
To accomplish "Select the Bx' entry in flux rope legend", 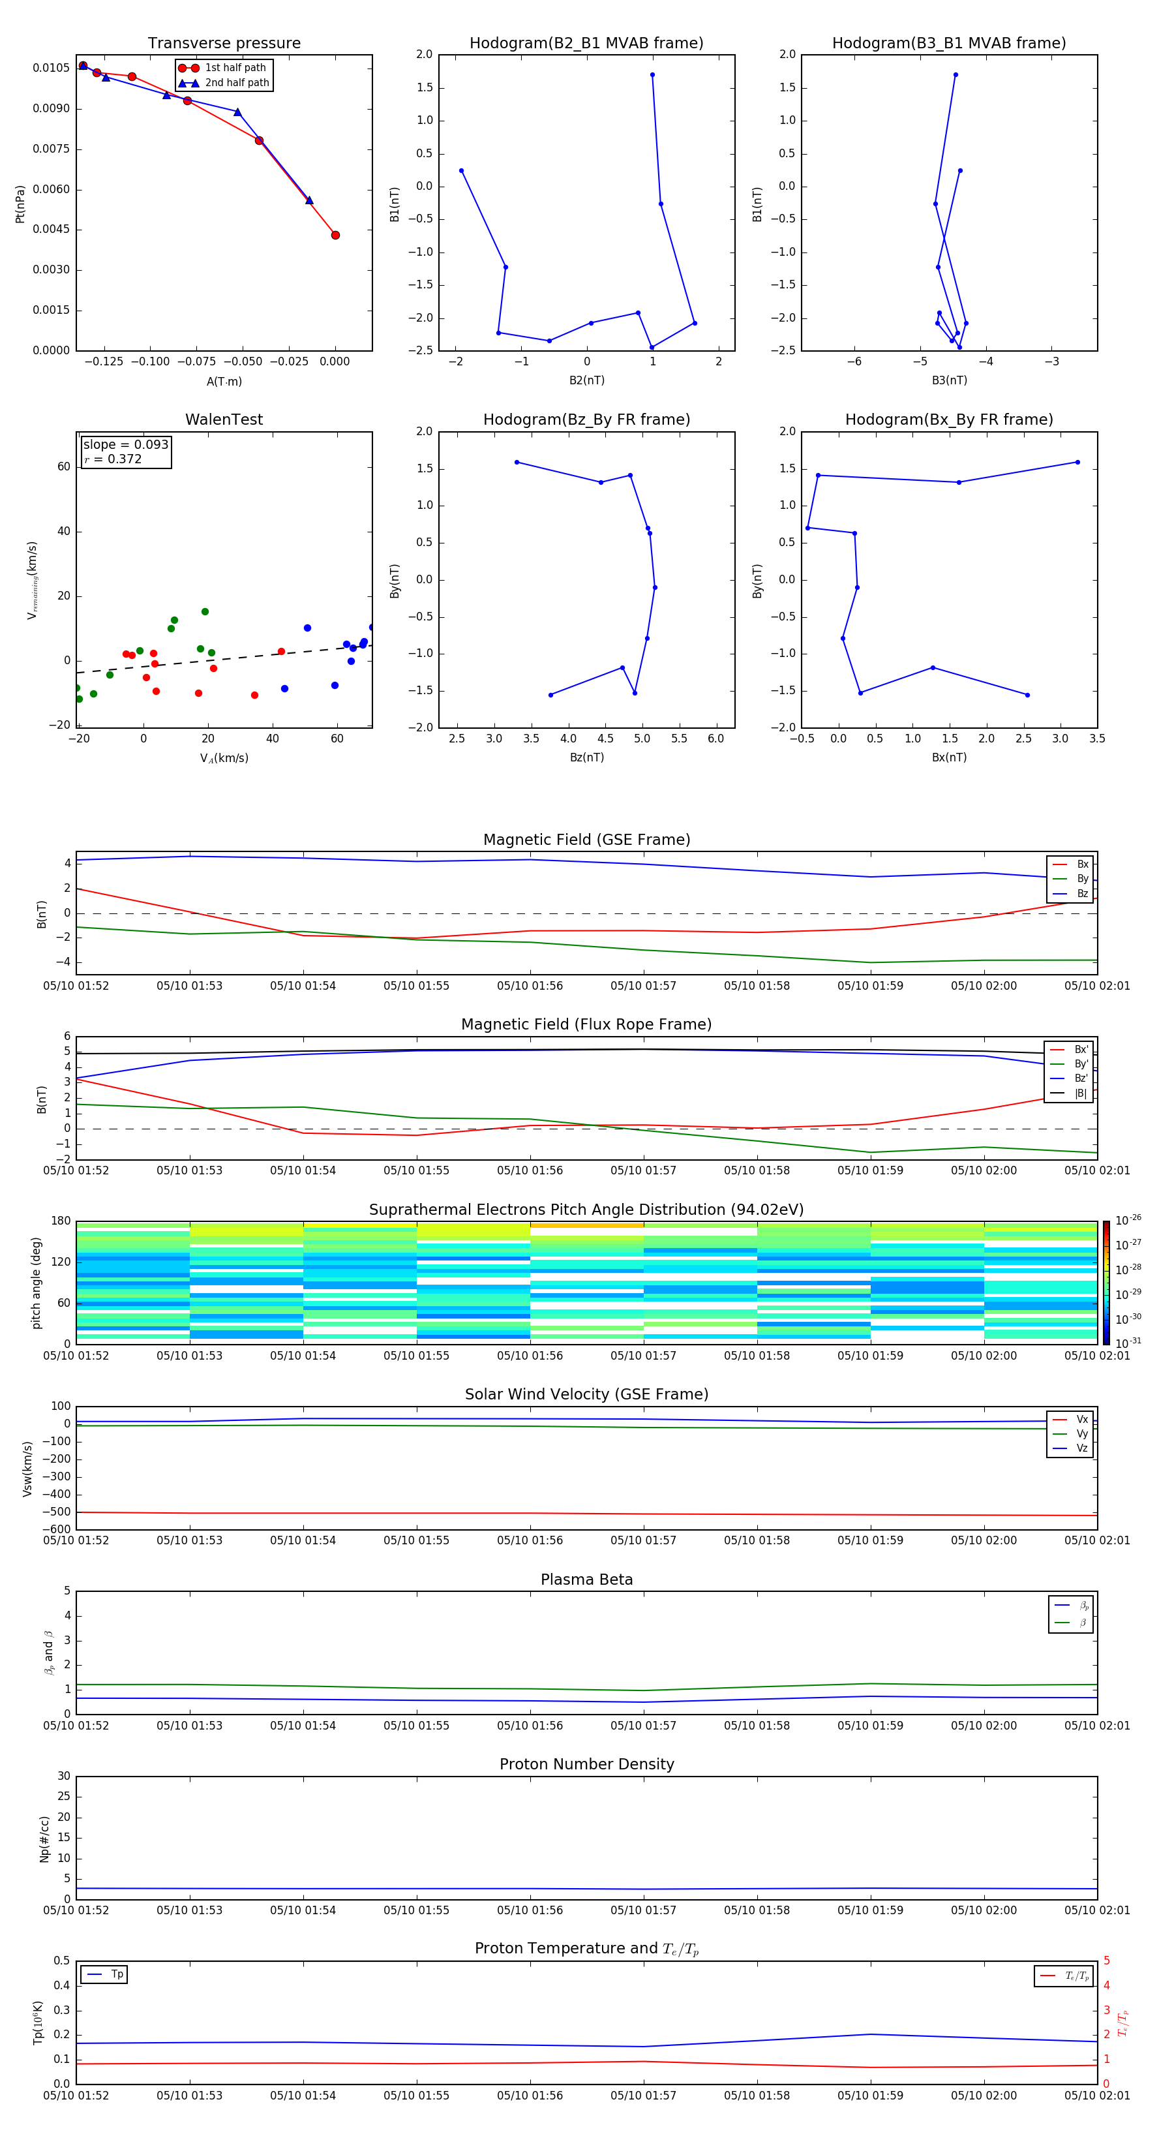I will pyautogui.click(x=1069, y=1050).
